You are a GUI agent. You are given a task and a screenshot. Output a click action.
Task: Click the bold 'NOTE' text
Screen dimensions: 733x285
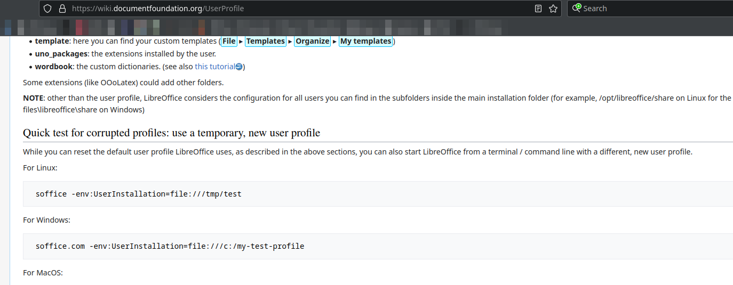click(34, 98)
